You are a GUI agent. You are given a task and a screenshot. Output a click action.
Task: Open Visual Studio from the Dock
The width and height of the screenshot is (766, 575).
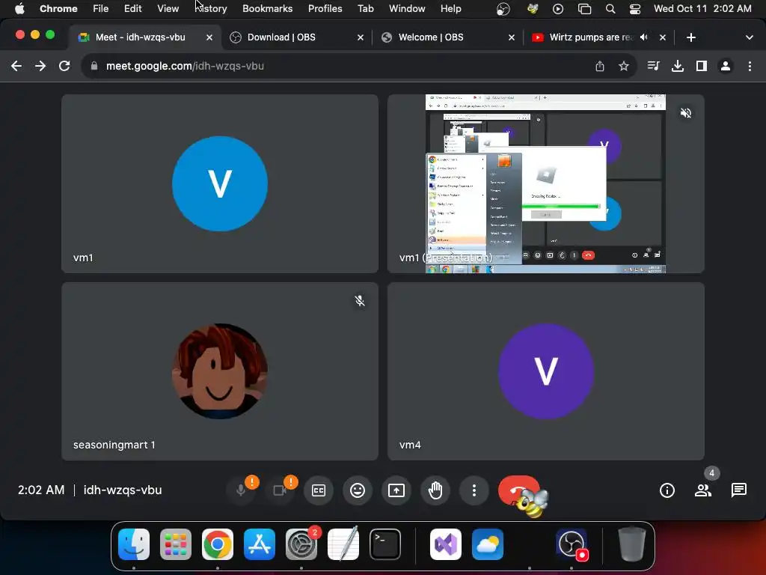[446, 544]
